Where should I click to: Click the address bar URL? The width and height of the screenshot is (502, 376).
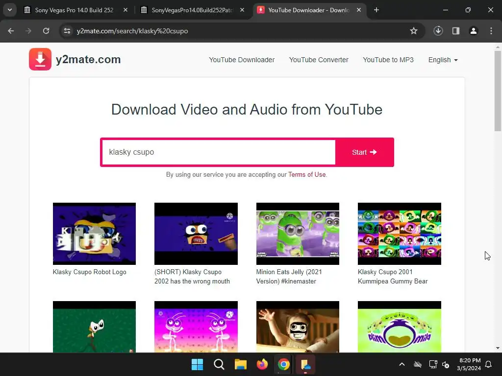click(x=132, y=31)
